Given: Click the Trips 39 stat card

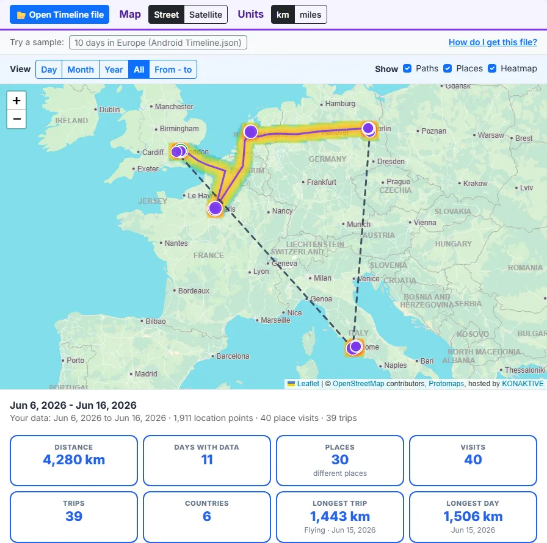Looking at the screenshot, I should 74,517.
